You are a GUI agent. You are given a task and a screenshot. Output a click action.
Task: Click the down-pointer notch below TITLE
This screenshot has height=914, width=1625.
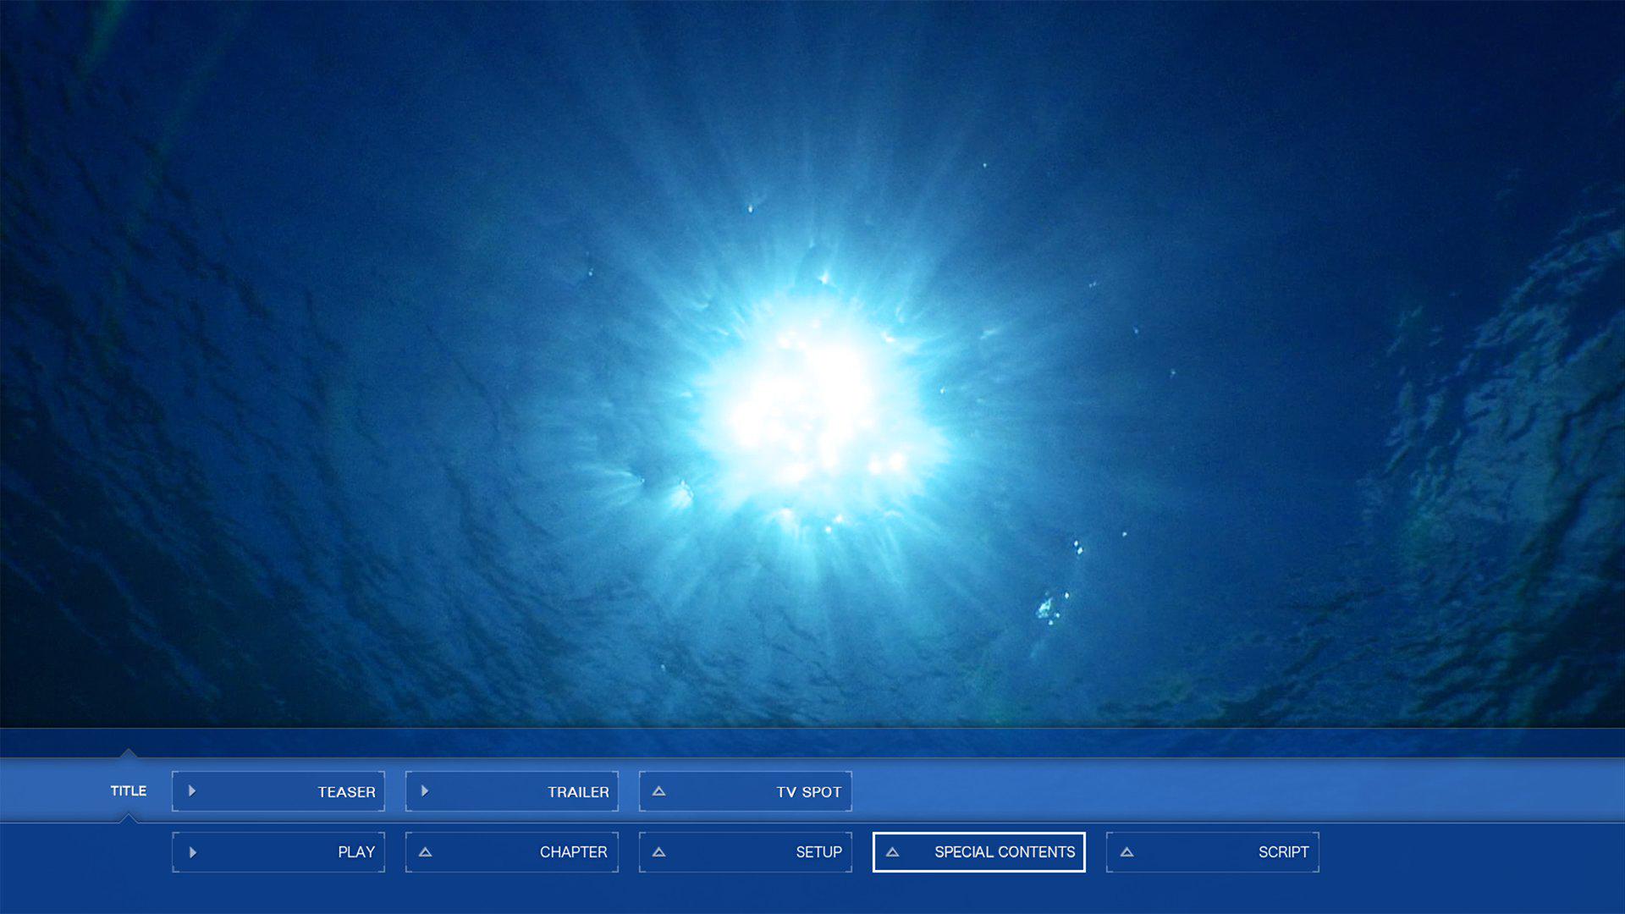[129, 818]
